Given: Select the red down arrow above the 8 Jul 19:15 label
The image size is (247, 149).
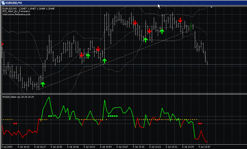Looking at the screenshot, I should pyautogui.click(x=135, y=23).
